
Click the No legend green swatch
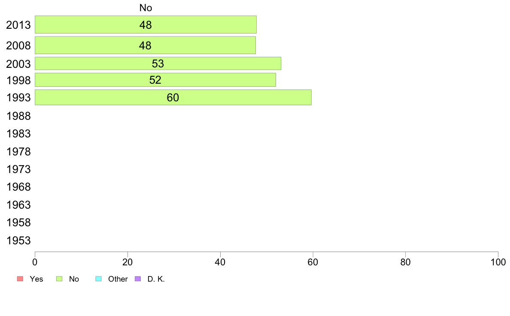click(59, 279)
